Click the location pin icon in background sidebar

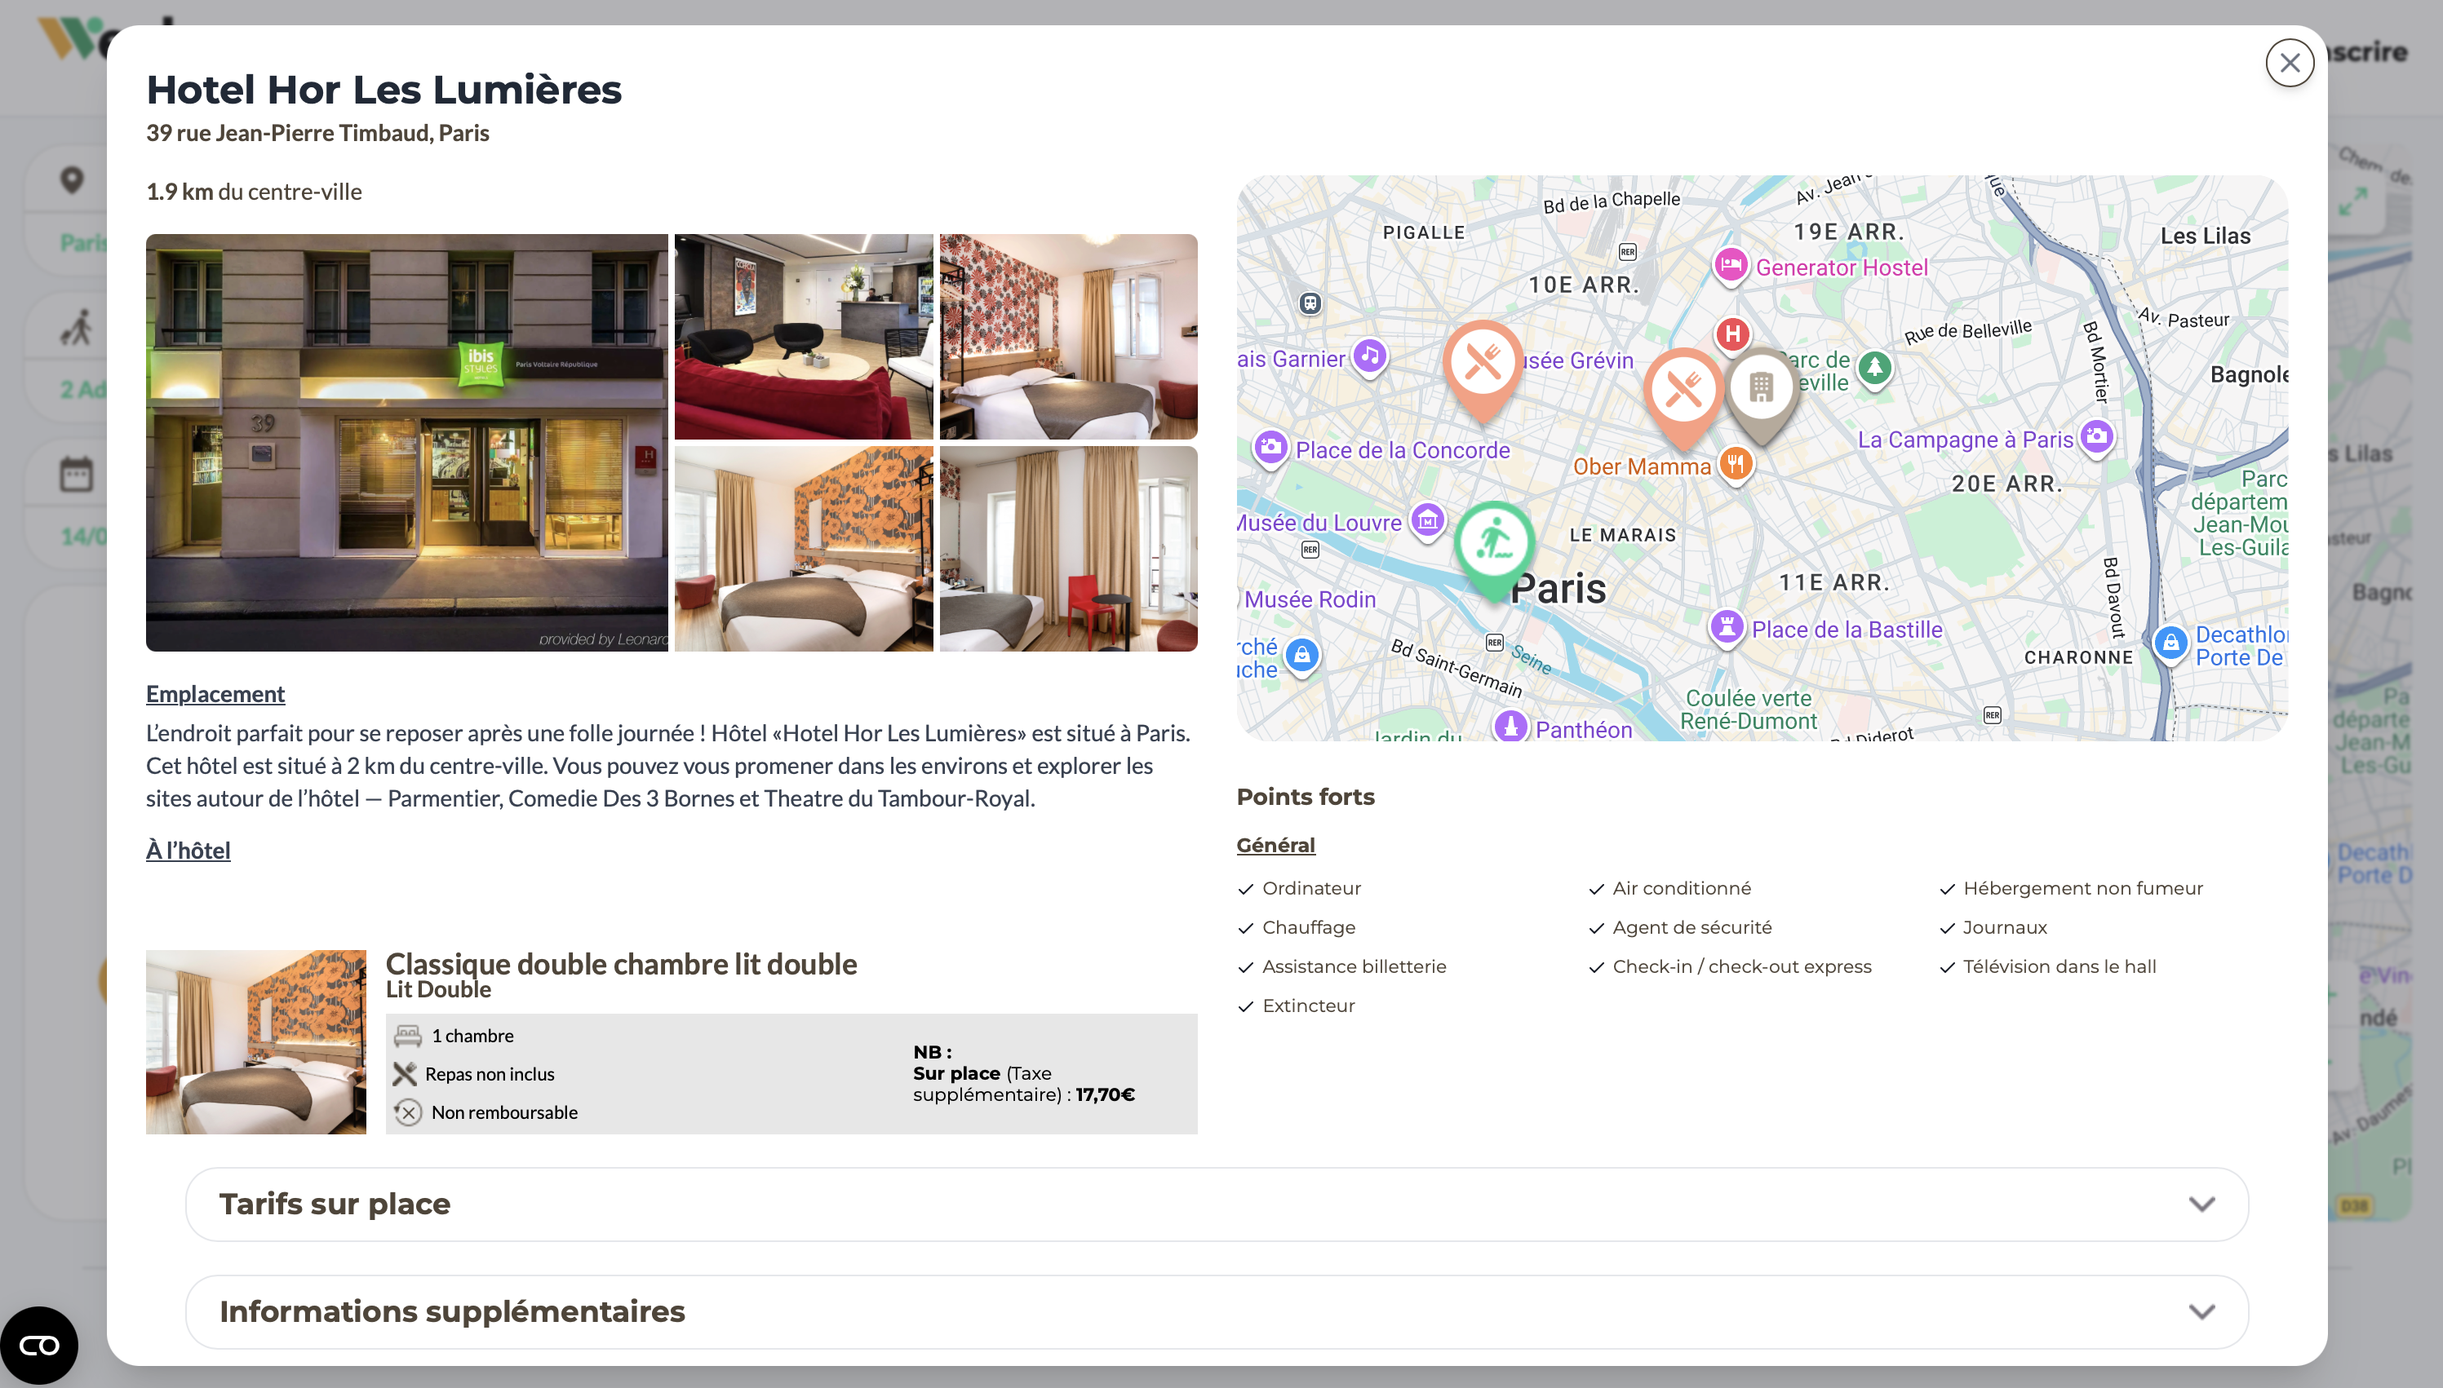point(72,179)
